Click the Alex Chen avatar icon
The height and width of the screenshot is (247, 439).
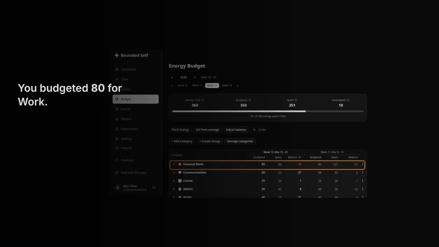coord(118,188)
